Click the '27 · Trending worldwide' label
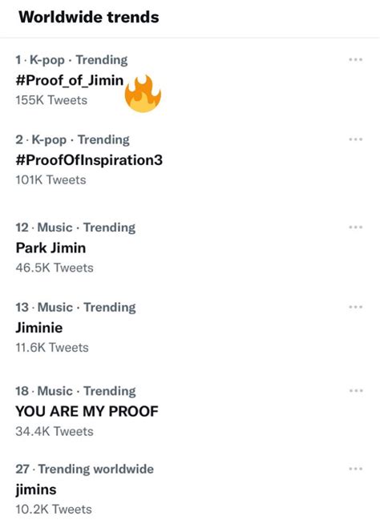Image resolution: width=380 pixels, height=532 pixels. pyautogui.click(x=84, y=470)
